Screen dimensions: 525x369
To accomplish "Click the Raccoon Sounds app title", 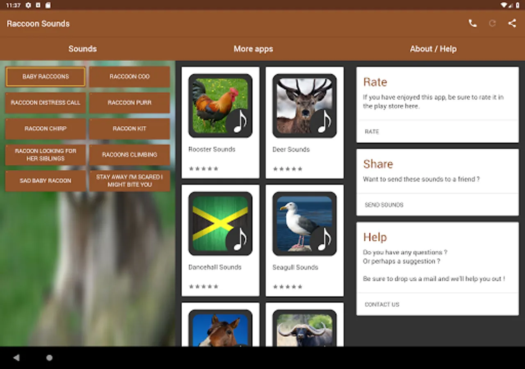I will click(38, 24).
